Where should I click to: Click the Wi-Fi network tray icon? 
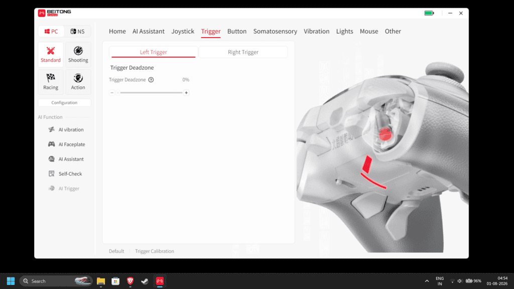click(x=452, y=281)
